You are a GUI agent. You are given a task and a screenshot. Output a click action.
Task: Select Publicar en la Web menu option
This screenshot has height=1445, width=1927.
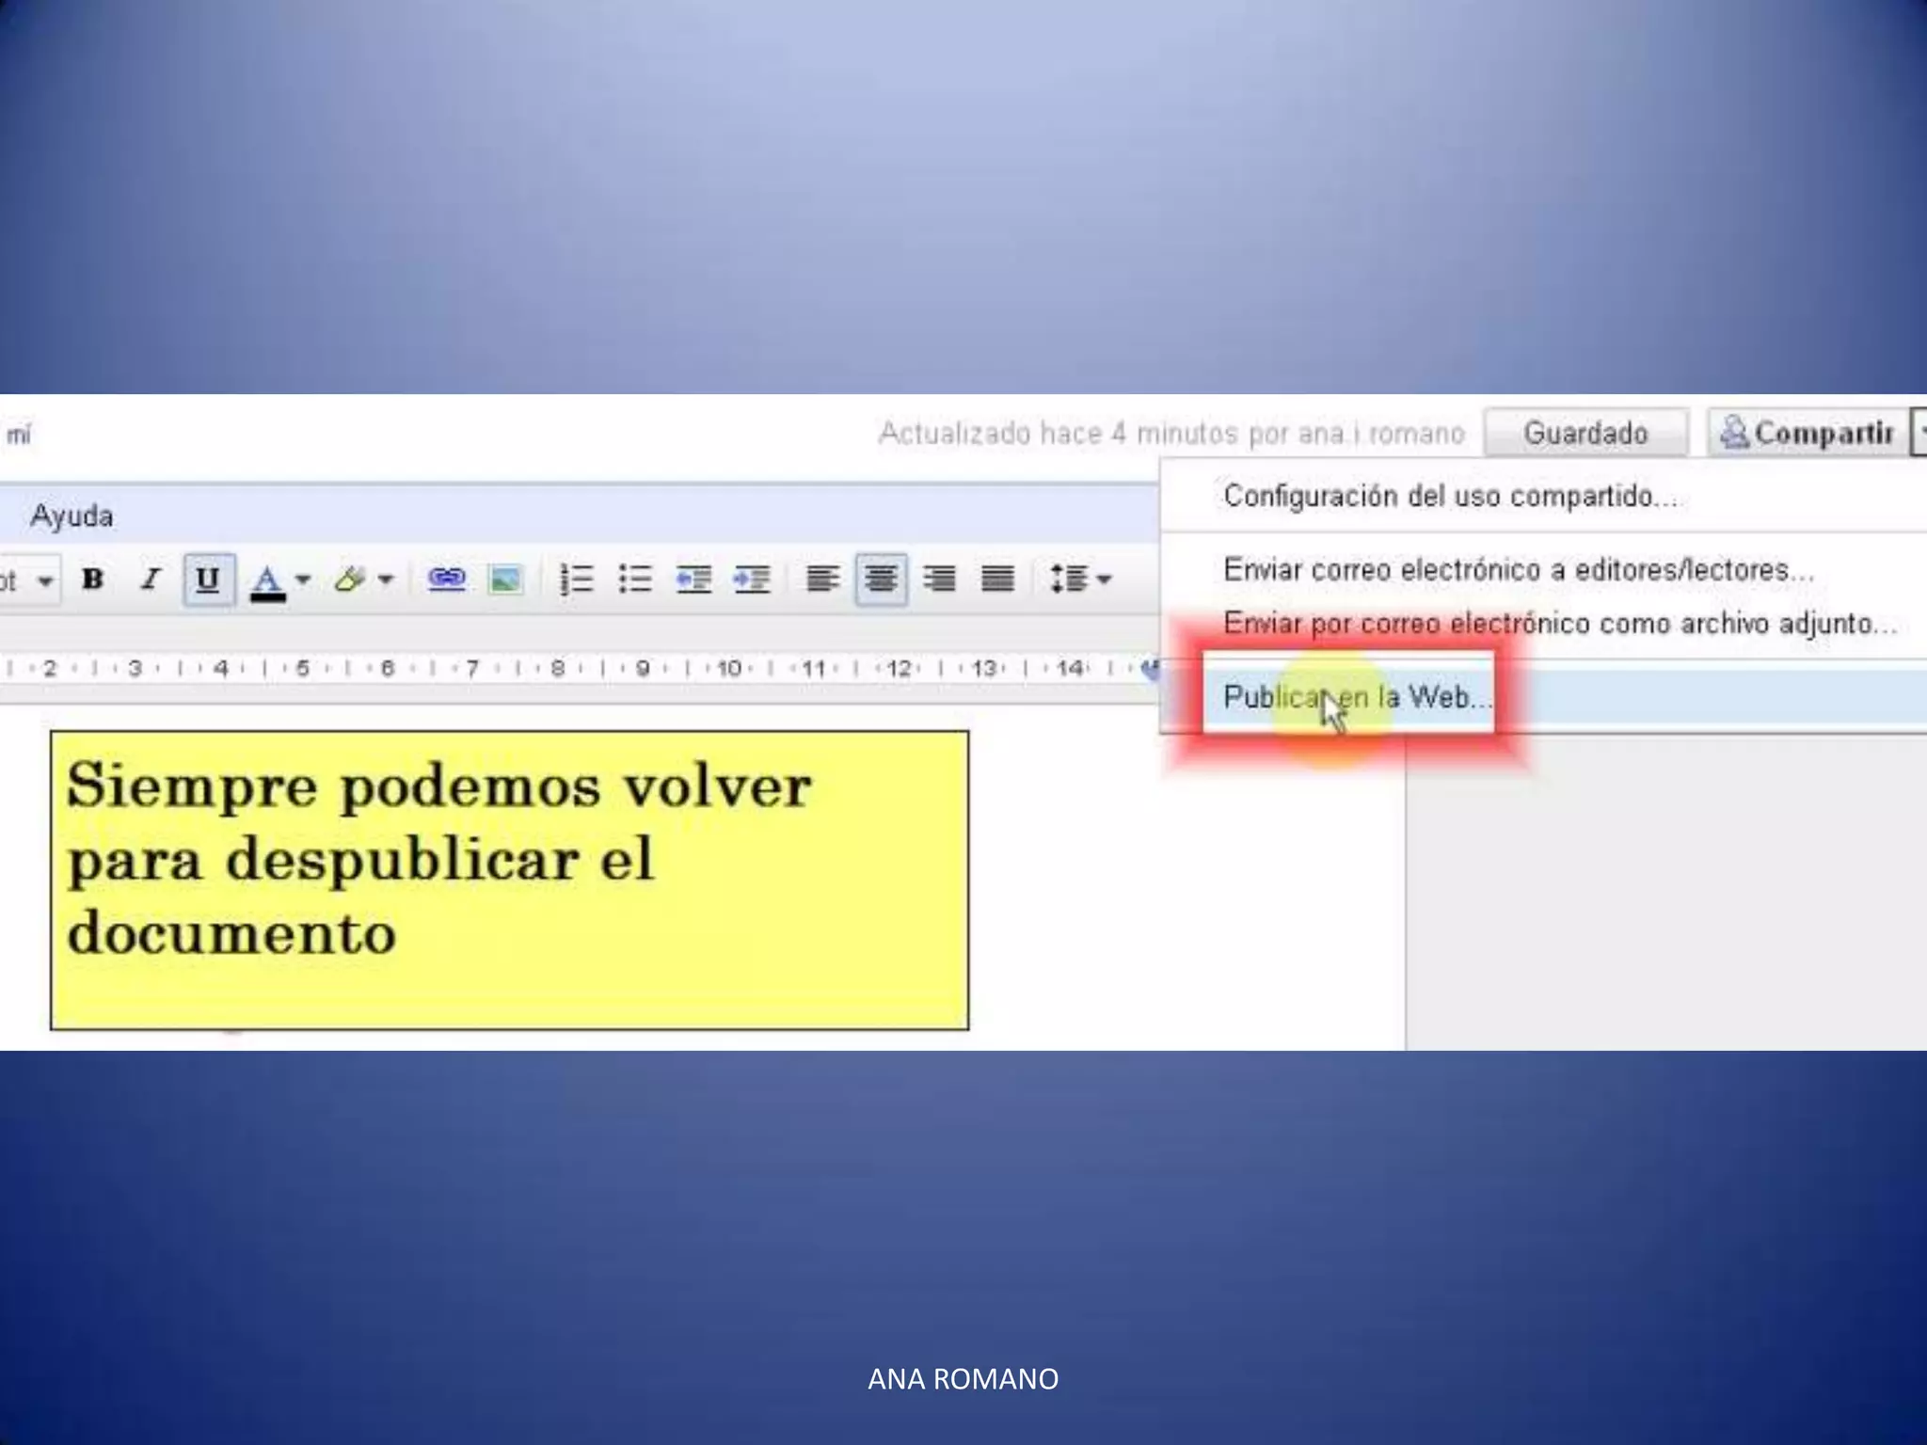click(1355, 697)
